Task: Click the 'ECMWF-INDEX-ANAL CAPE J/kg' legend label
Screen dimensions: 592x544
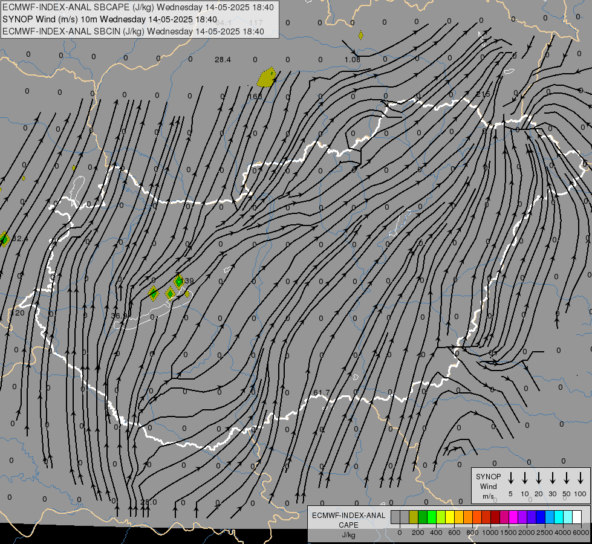Action: (348, 525)
